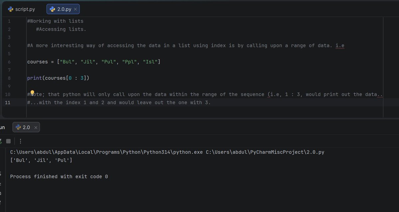
Task: Click the slice end value 3 on line 8
Action: [82, 78]
